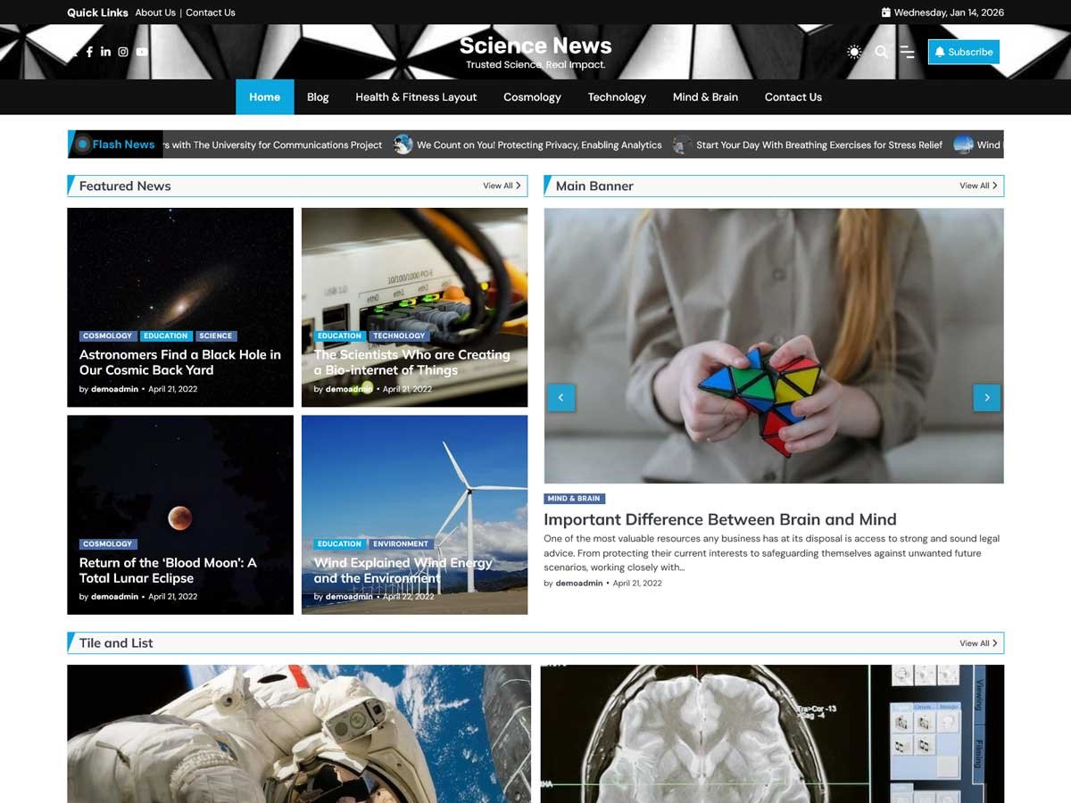Expand View All for Featured News
1071x803 pixels.
tap(502, 186)
